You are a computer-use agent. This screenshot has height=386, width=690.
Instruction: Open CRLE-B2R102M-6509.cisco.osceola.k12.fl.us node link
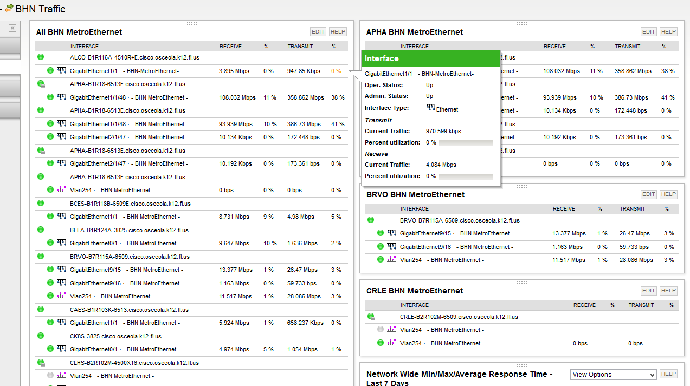pos(459,317)
